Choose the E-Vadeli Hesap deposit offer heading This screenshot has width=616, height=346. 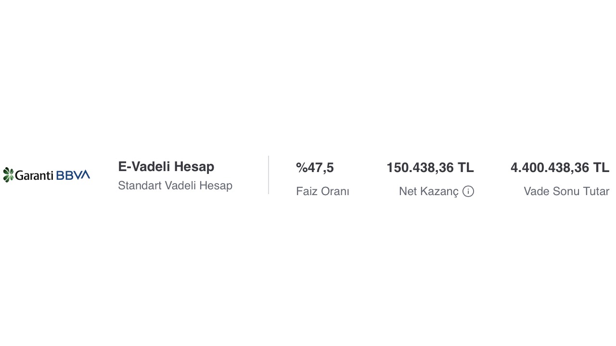click(x=166, y=167)
